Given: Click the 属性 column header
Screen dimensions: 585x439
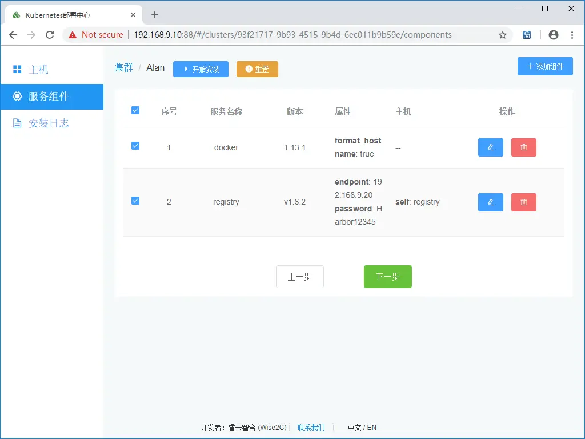Looking at the screenshot, I should pyautogui.click(x=343, y=111).
